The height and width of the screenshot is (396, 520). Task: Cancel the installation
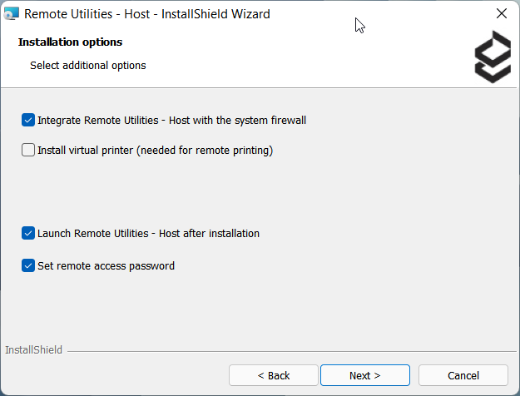click(x=463, y=375)
